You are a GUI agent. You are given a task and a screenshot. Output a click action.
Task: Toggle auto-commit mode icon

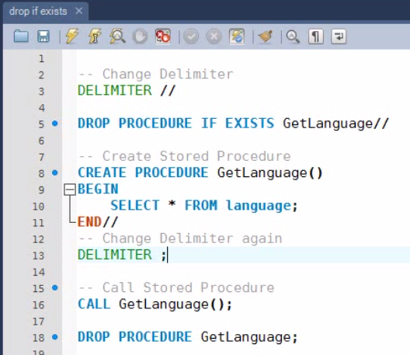[x=237, y=37]
